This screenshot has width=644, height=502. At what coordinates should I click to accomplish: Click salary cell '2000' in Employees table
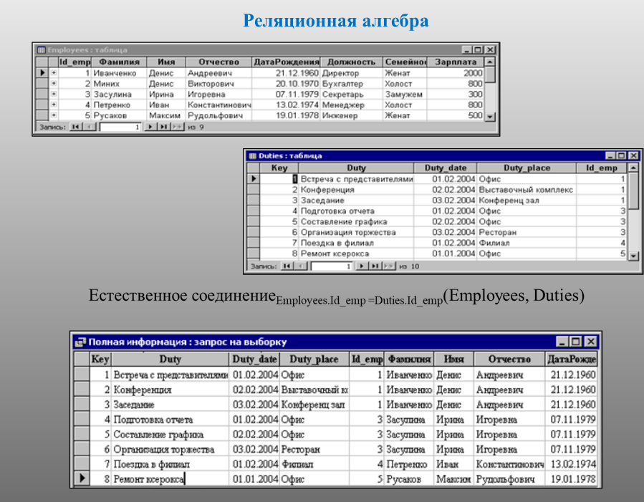(x=456, y=73)
